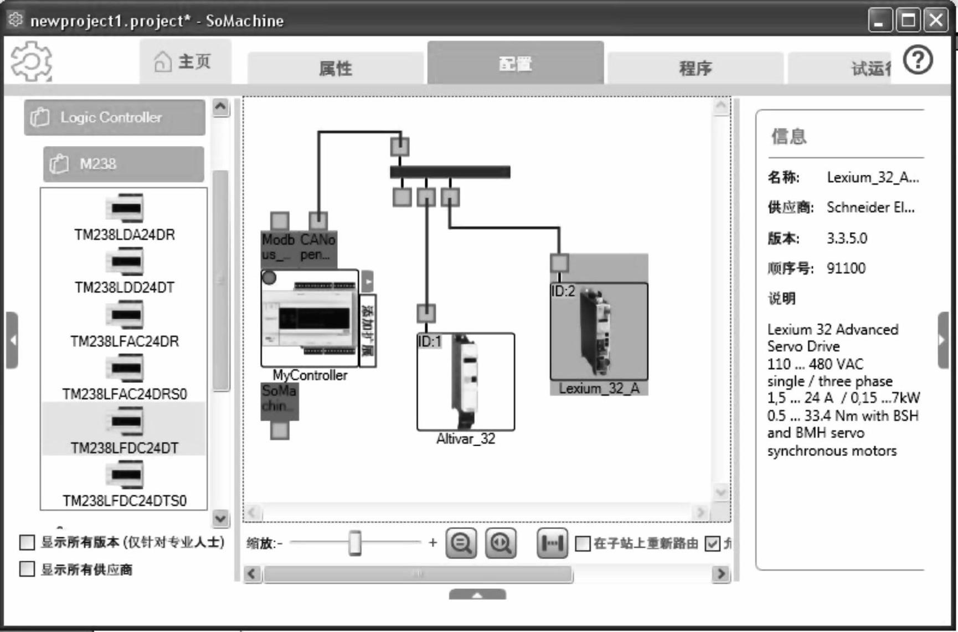The image size is (958, 632).
Task: Click the bottom horizontal scrollbar left arrow
Action: 253,574
